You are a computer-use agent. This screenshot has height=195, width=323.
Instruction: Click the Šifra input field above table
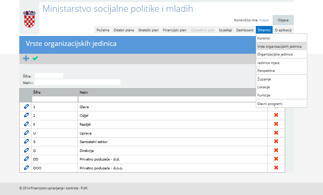coord(49,76)
